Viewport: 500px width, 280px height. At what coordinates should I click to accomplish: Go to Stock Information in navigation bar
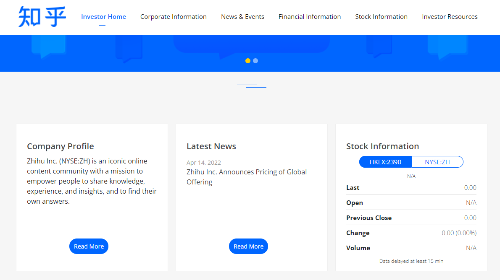pos(381,17)
